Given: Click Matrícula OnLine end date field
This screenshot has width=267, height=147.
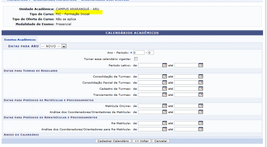Looking at the screenshot, I should point(186,106).
